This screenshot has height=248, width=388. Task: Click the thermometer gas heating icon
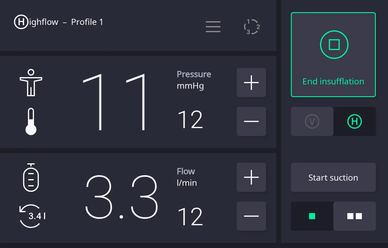click(x=31, y=121)
